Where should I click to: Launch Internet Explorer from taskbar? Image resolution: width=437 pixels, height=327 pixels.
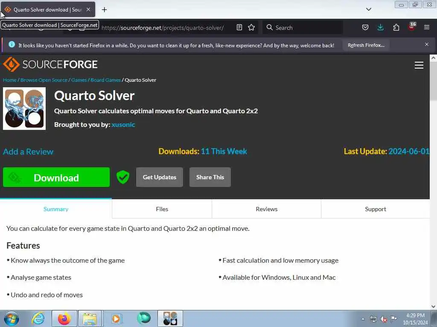tap(38, 318)
